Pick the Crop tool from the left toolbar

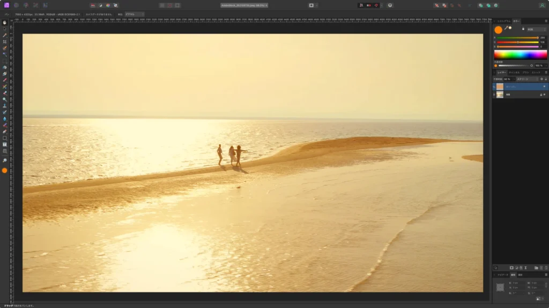click(x=4, y=41)
